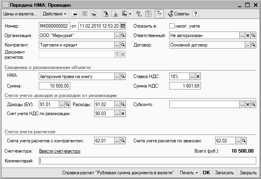The image size is (261, 179).
Task: Open Советы from the toolbar
Action: [178, 14]
